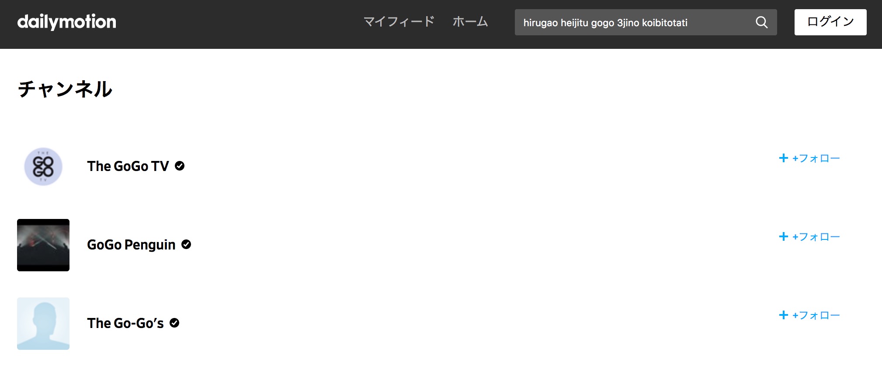The width and height of the screenshot is (882, 369).
Task: Follow The Go-Go's channel
Action: point(809,315)
